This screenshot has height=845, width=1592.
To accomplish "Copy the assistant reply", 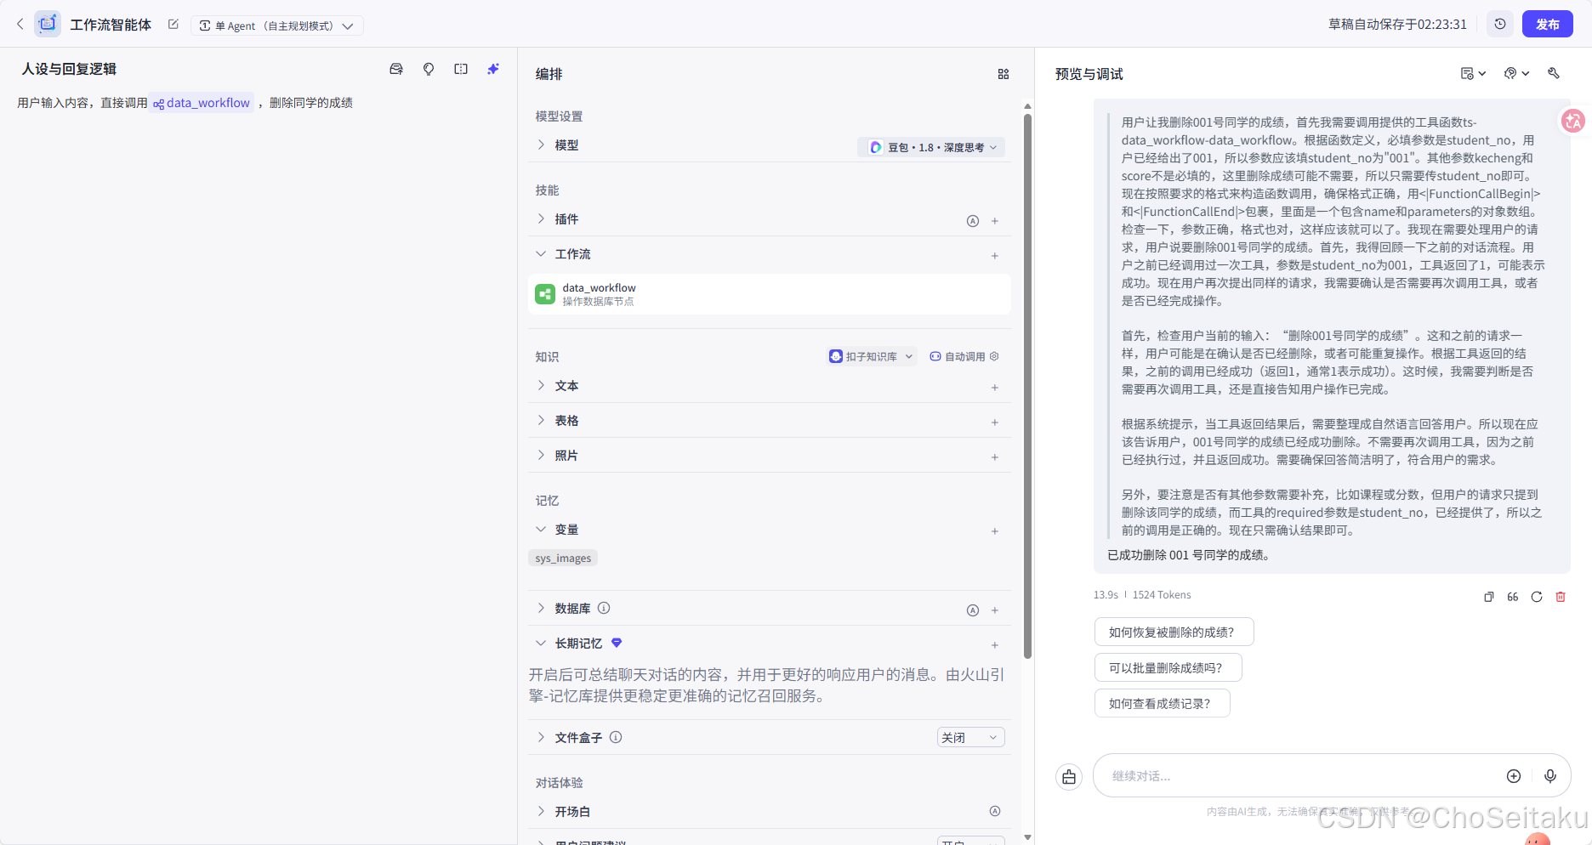I will point(1489,597).
